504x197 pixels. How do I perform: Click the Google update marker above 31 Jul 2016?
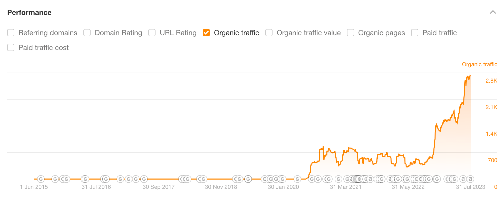click(85, 179)
